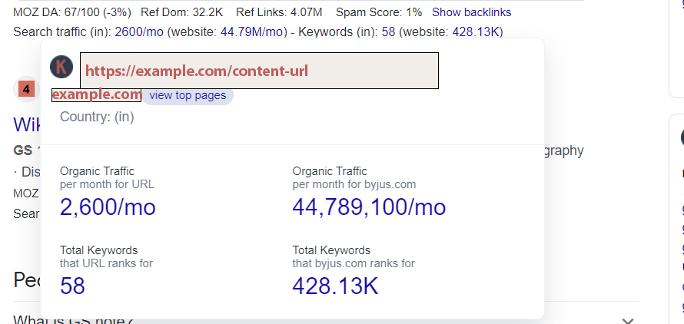The image size is (684, 324).
Task: Click the 58 keywords link in top bar
Action: click(x=388, y=31)
